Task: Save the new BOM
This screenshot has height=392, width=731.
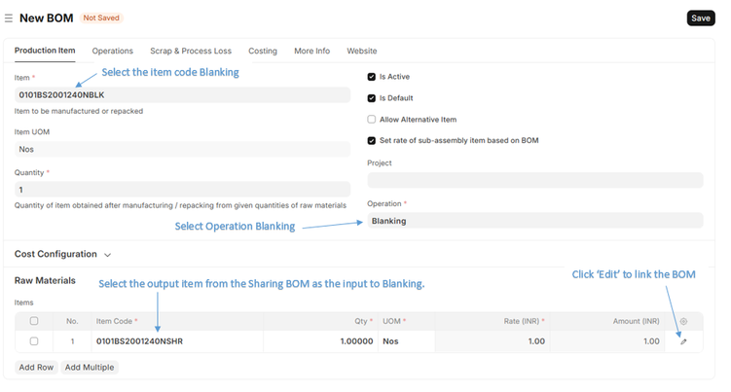Action: click(x=701, y=18)
